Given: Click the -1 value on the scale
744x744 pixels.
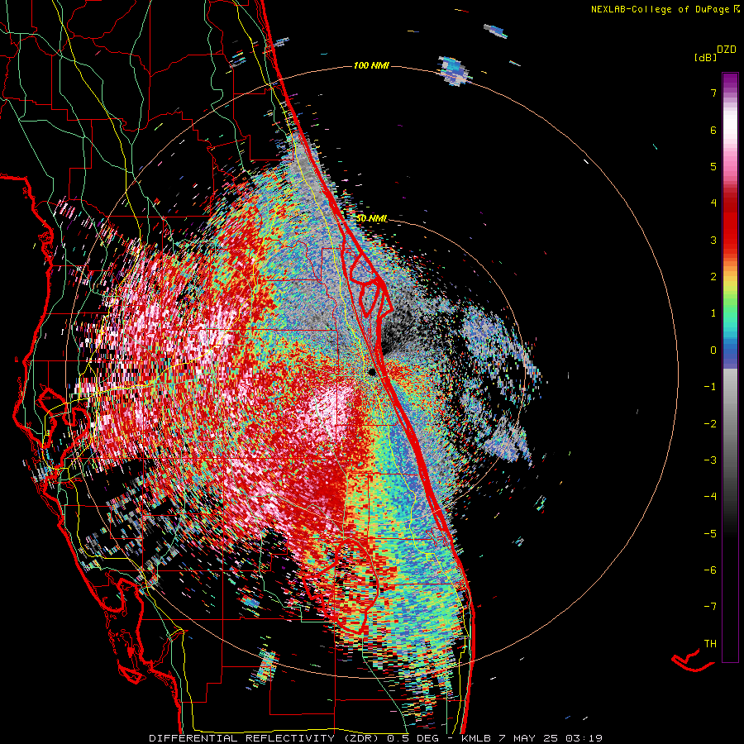Looking at the screenshot, I should pyautogui.click(x=710, y=387).
